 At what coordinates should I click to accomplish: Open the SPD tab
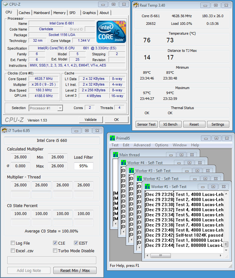pos(72,13)
